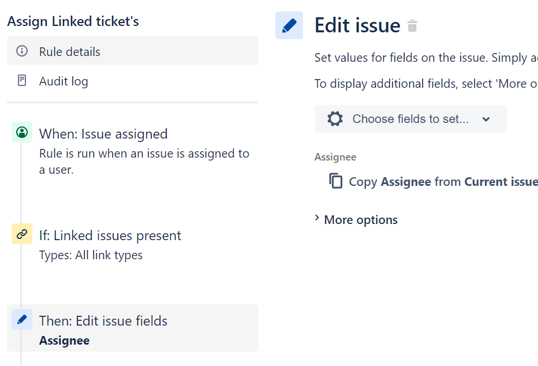Click the Assign Linked ticket's rule title
The image size is (538, 366).
[x=73, y=22]
